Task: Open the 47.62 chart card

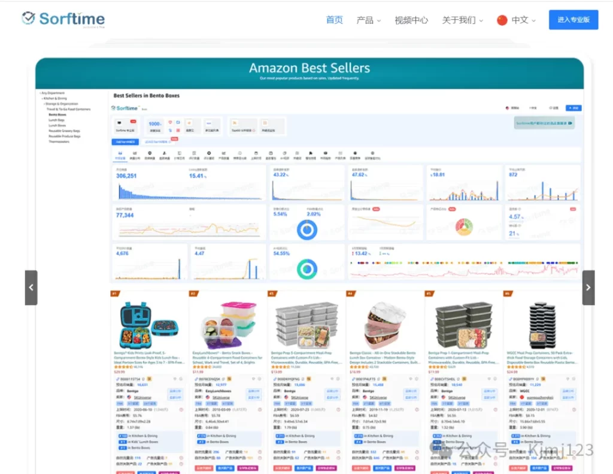Action: (x=386, y=183)
